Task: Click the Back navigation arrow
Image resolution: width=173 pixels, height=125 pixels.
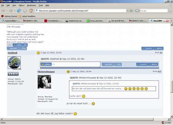Action: pyautogui.click(x=4, y=11)
